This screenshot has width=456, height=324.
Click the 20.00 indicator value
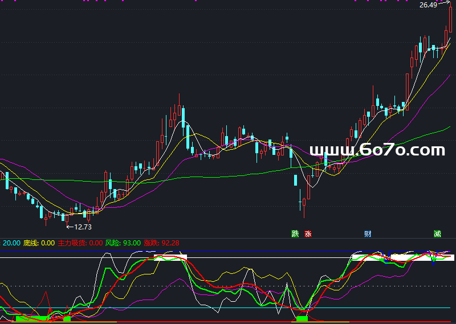(x=11, y=243)
